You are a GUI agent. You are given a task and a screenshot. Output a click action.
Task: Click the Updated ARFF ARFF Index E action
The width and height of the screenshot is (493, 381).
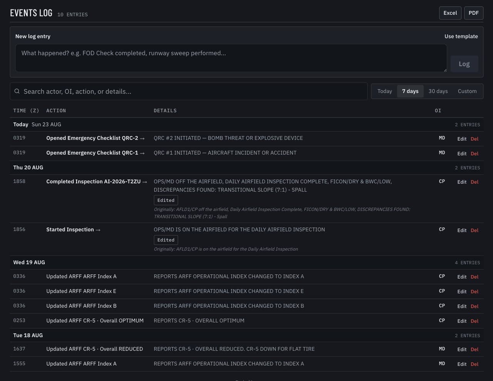[81, 291]
